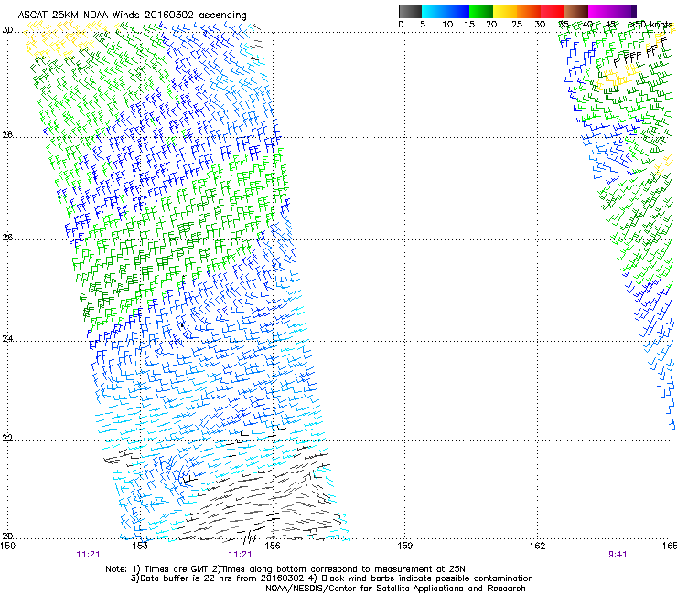677x594 pixels.
Task: Click the '3)Data buffer is 22 hrs' note line
Action: (331, 578)
